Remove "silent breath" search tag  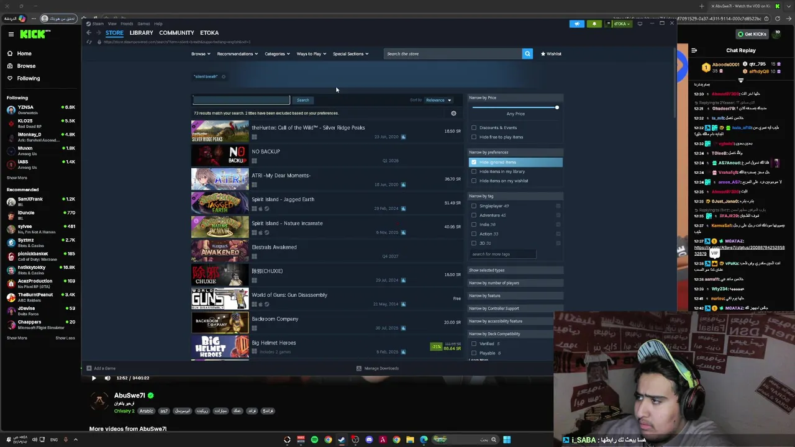[x=224, y=77]
